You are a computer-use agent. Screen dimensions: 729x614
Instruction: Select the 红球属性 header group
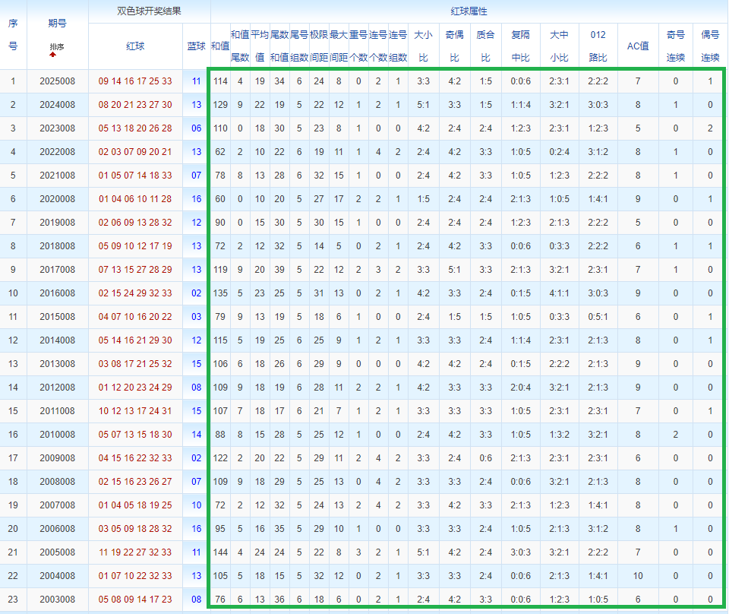coord(469,11)
